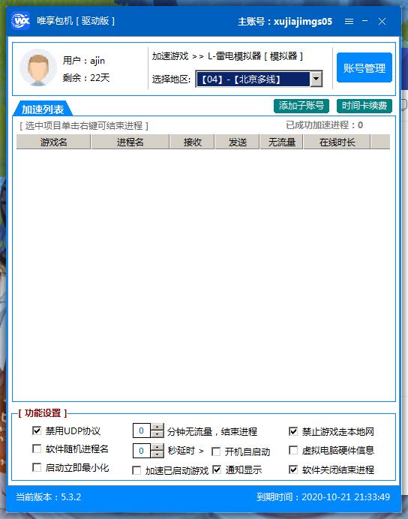408x519 pixels.
Task: Click the 无流量 column header
Action: coord(281,142)
